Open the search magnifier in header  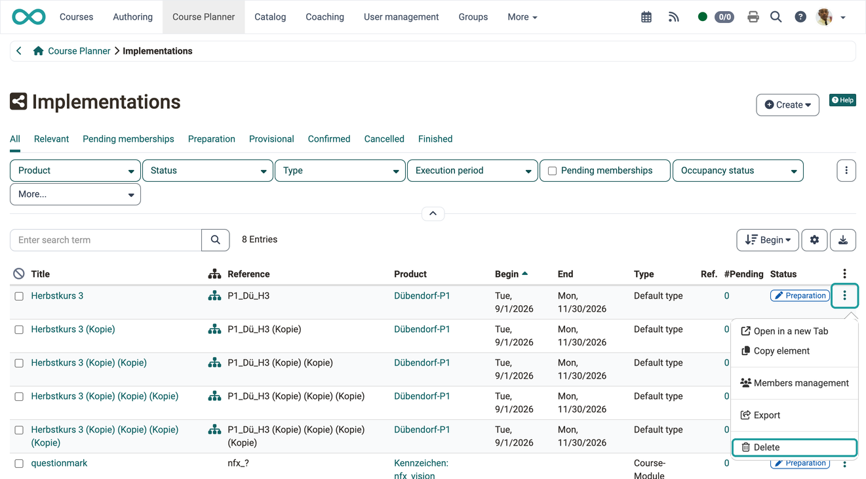pos(776,17)
